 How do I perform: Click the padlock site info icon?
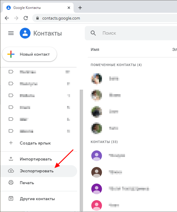click(x=38, y=18)
